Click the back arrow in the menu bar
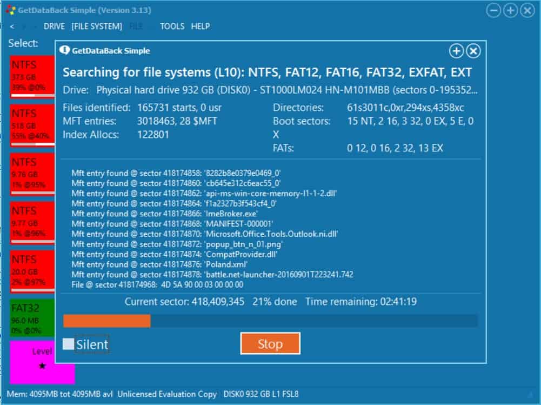 point(12,26)
